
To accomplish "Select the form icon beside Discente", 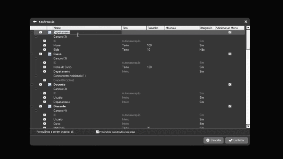I will tap(49, 107).
